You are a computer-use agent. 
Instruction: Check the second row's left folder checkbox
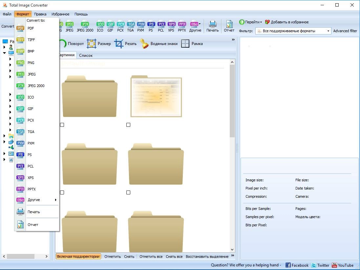click(62, 192)
